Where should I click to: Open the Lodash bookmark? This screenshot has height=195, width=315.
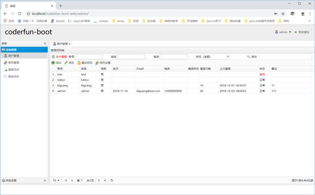(101, 21)
